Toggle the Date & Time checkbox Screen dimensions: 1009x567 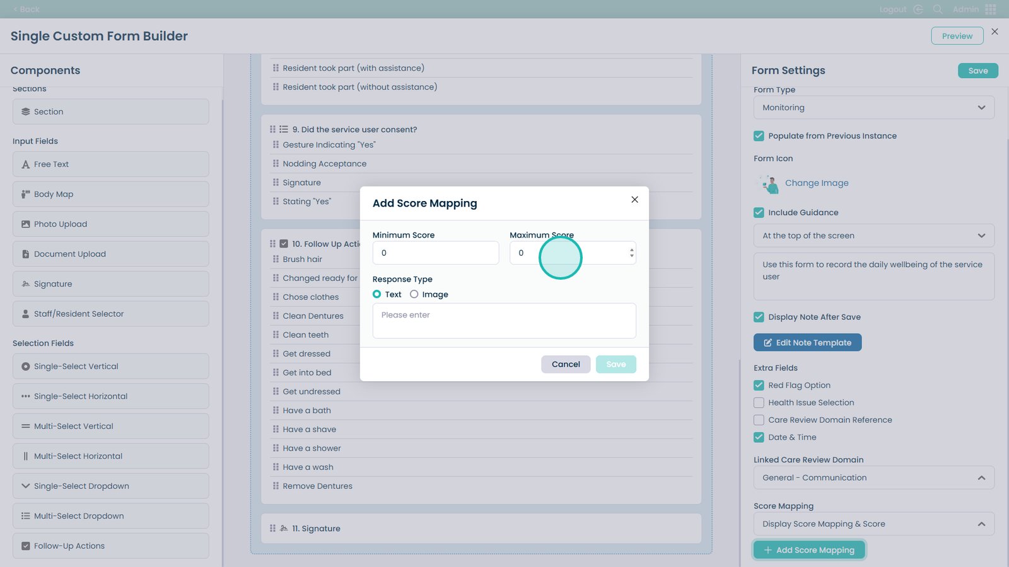click(x=759, y=437)
